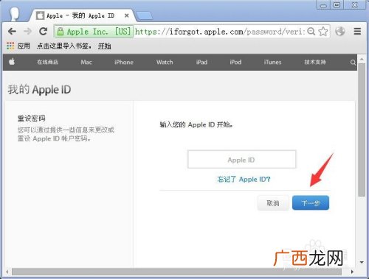Open iPod in Apple navigation
The width and height of the screenshot is (369, 279).
pos(235,62)
